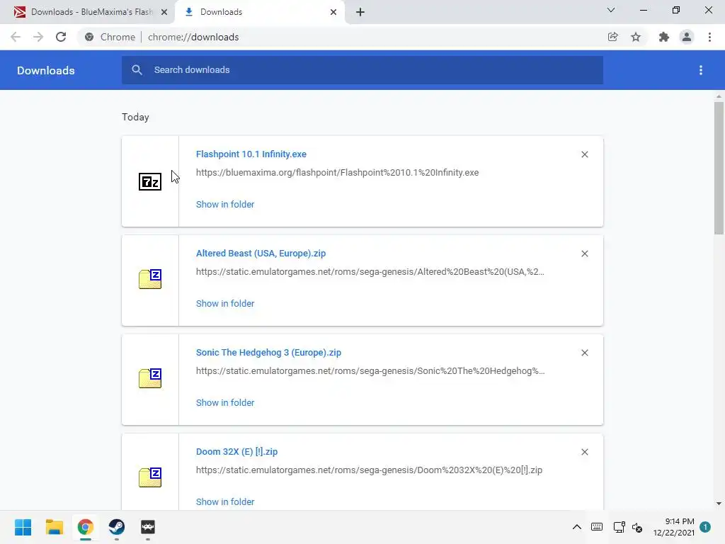Viewport: 725px width, 544px height.
Task: Open the notification badge in the tray
Action: [705, 527]
